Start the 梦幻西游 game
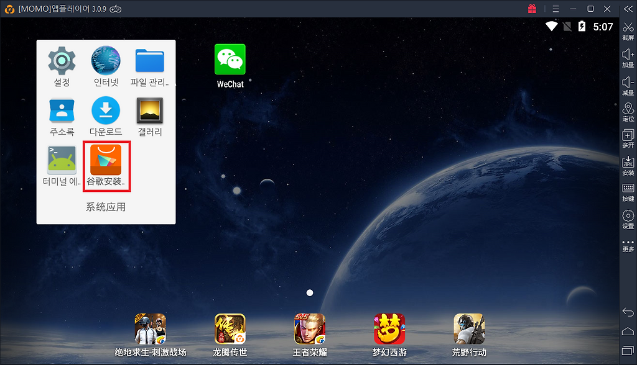The image size is (637, 365). [x=389, y=329]
